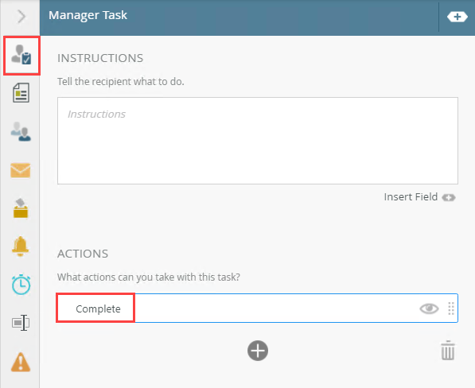This screenshot has width=475, height=388.
Task: Expand the panel using top-left chevron
Action: (21, 17)
